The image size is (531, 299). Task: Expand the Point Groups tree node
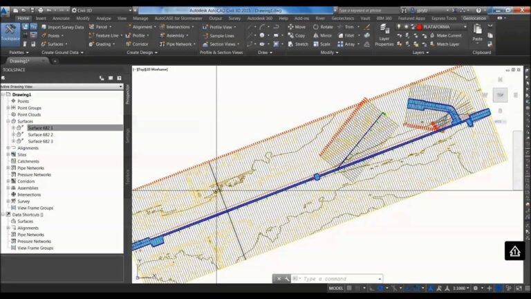pos(8,108)
